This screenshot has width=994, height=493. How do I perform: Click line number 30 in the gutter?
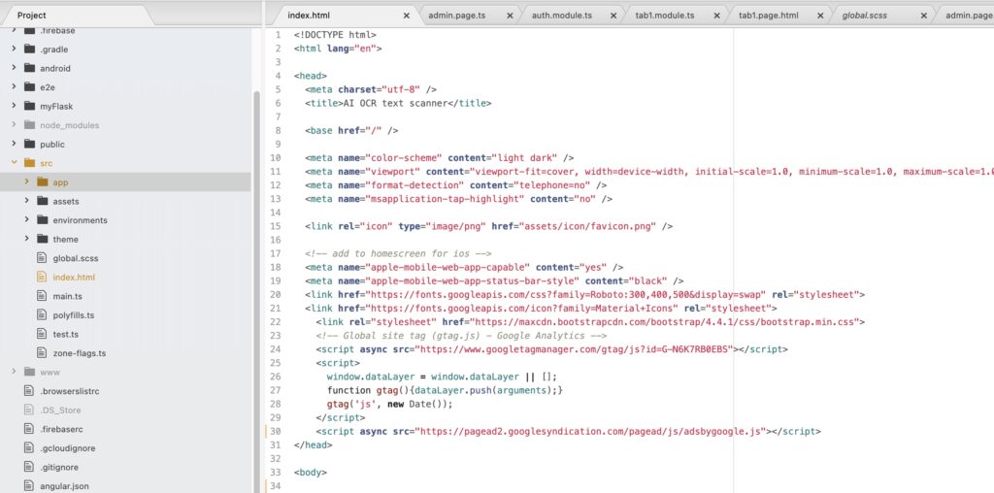point(275,431)
